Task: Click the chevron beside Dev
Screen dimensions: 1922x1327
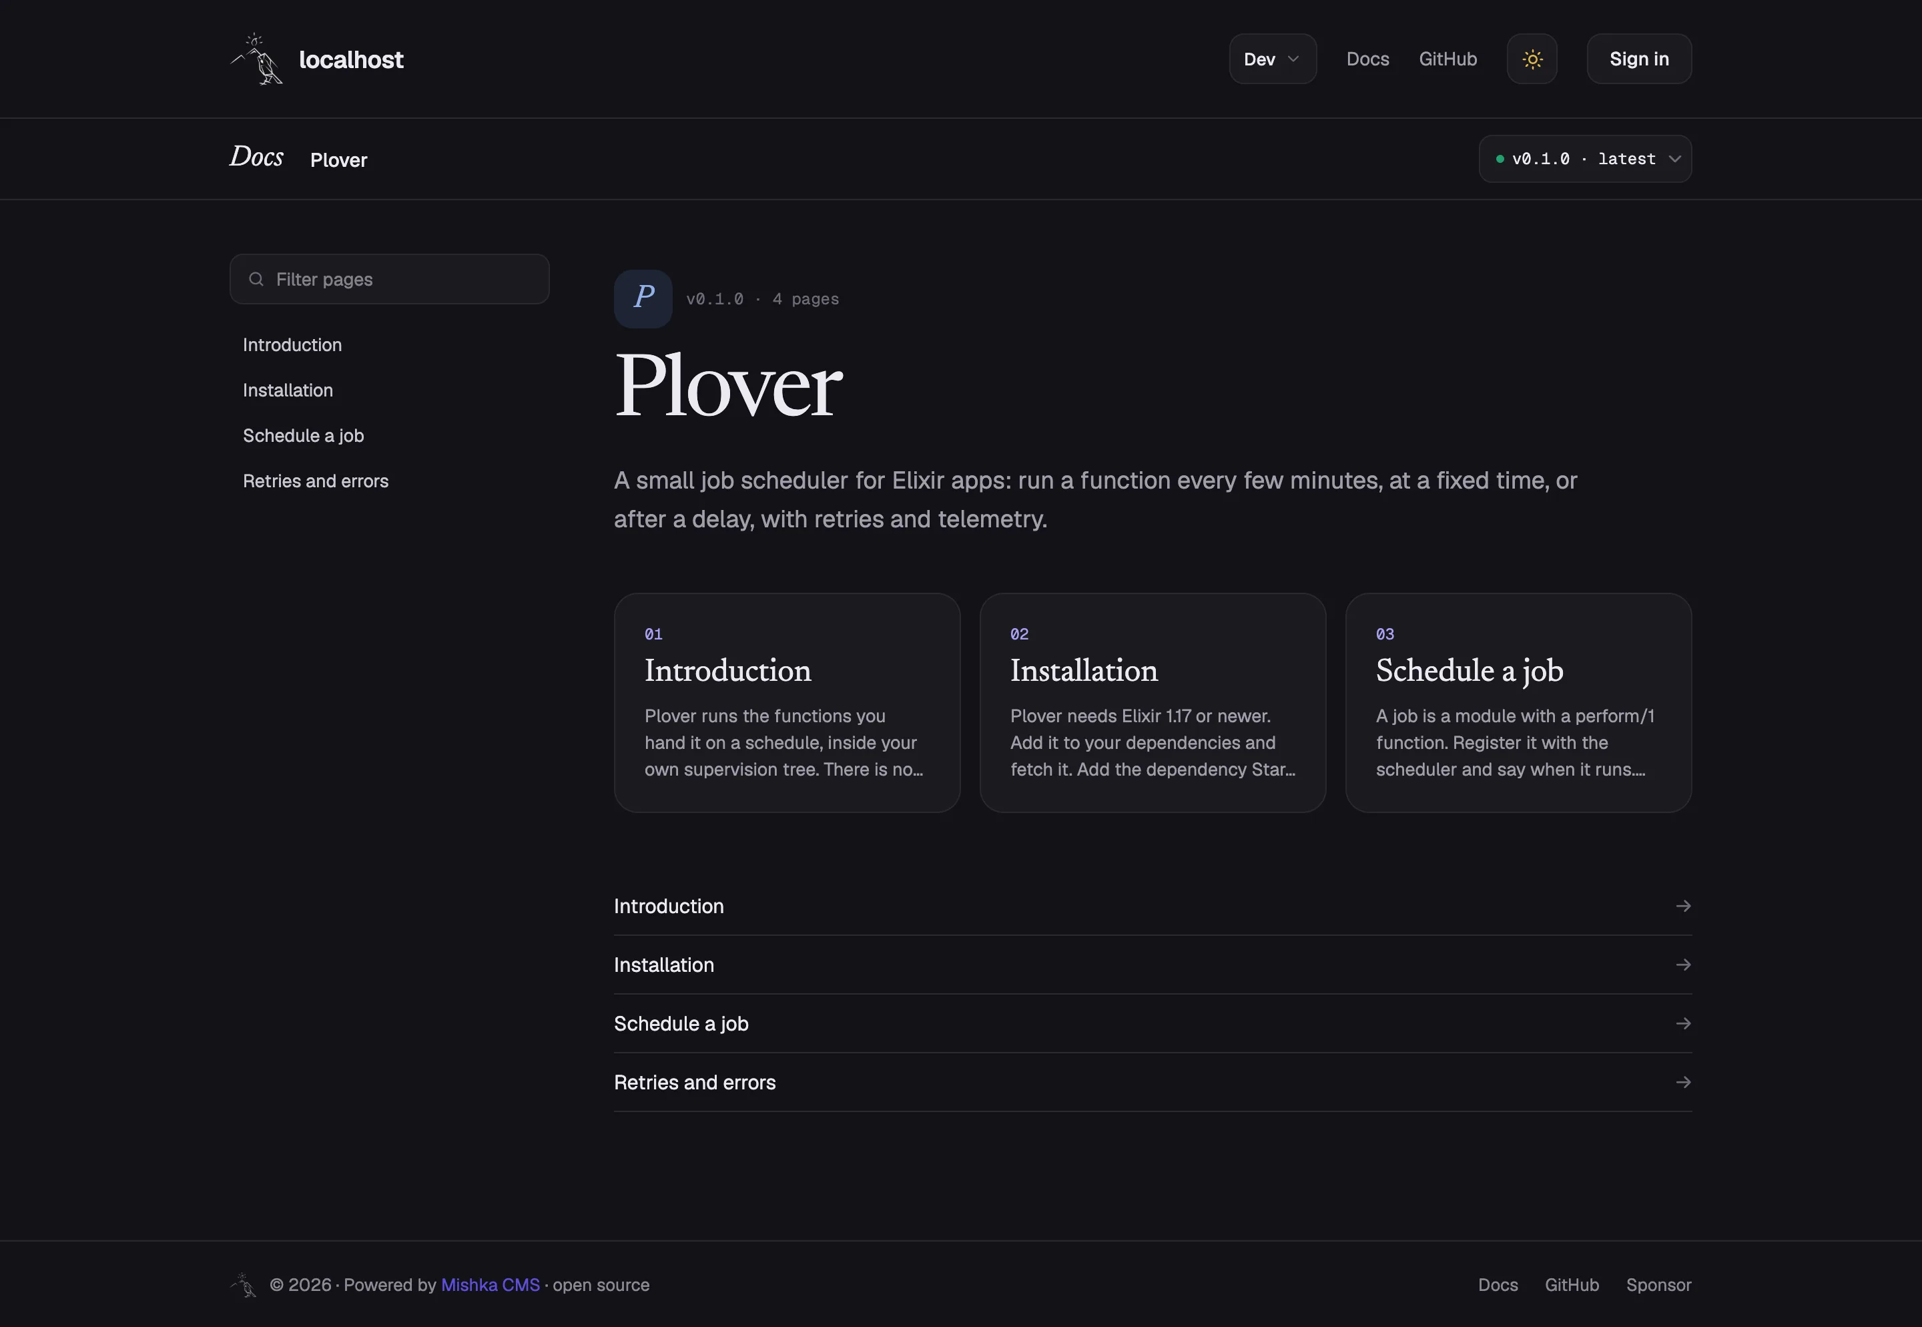Action: (1293, 59)
